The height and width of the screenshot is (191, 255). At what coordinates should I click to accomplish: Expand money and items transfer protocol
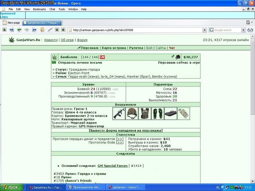[x=120, y=139]
